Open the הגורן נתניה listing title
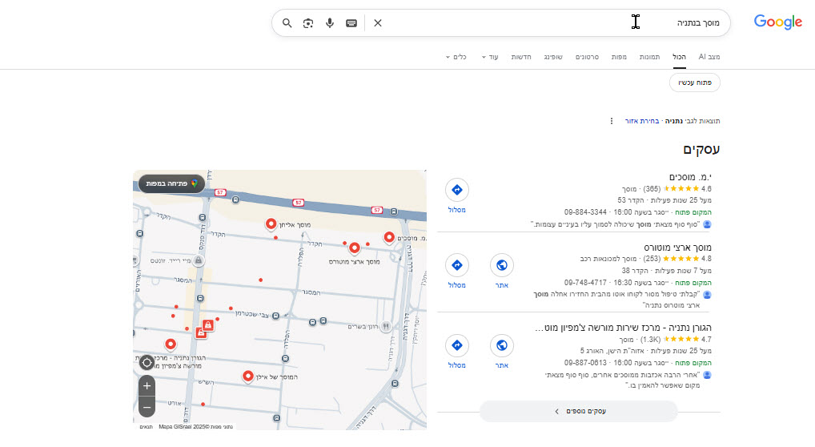815x447 pixels. (x=623, y=328)
